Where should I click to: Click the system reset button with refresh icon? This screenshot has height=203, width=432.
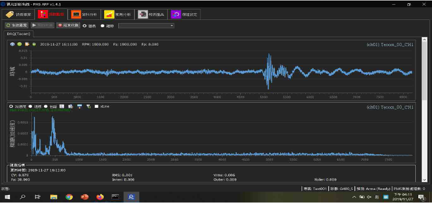click(17, 25)
